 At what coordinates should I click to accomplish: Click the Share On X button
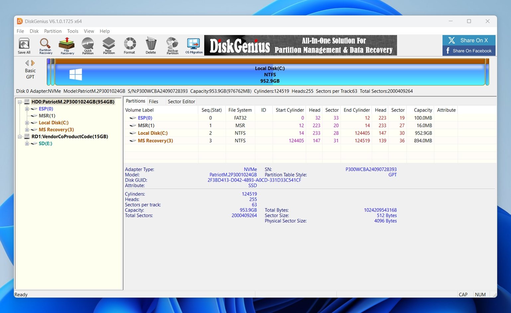point(469,40)
